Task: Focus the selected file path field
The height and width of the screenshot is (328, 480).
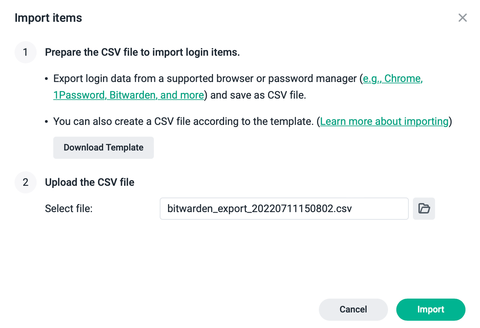Action: 284,209
